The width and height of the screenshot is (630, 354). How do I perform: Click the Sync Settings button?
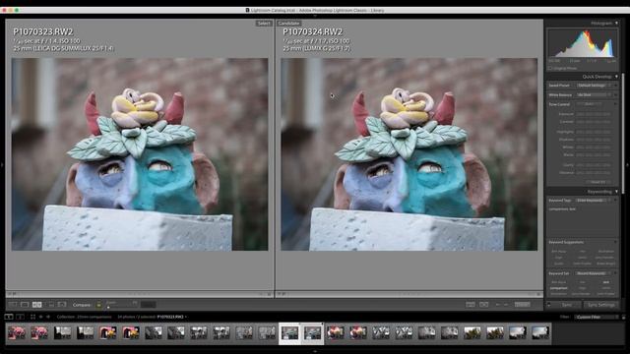tap(601, 305)
